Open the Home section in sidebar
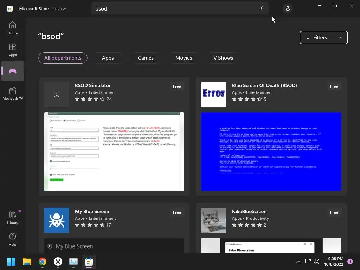 point(13,28)
